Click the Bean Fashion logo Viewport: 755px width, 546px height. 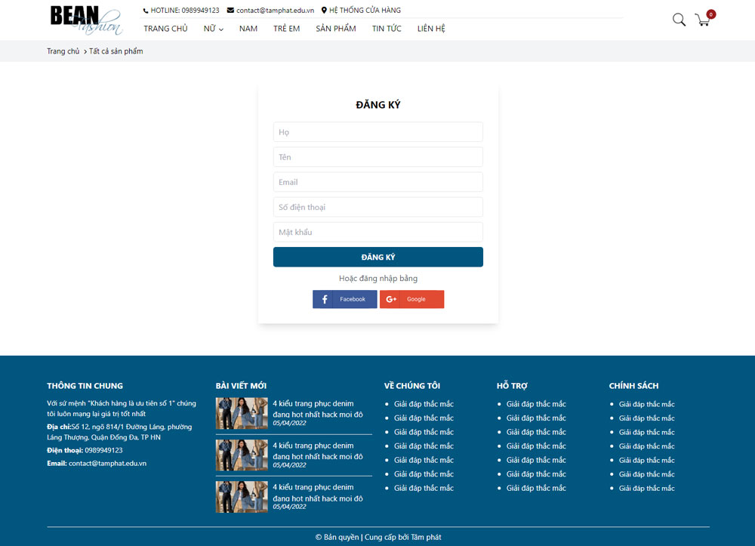[85, 20]
